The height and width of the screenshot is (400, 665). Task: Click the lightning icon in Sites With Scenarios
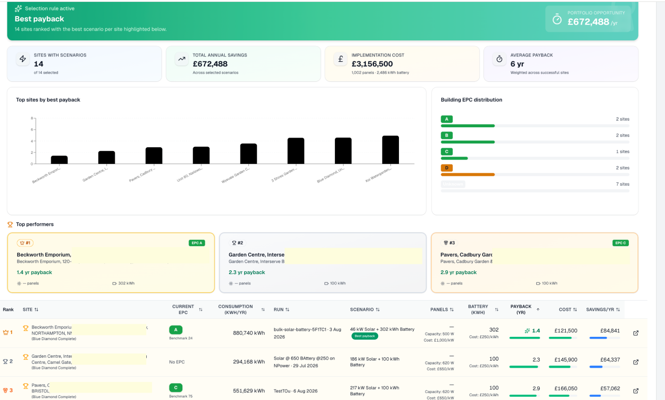click(23, 59)
